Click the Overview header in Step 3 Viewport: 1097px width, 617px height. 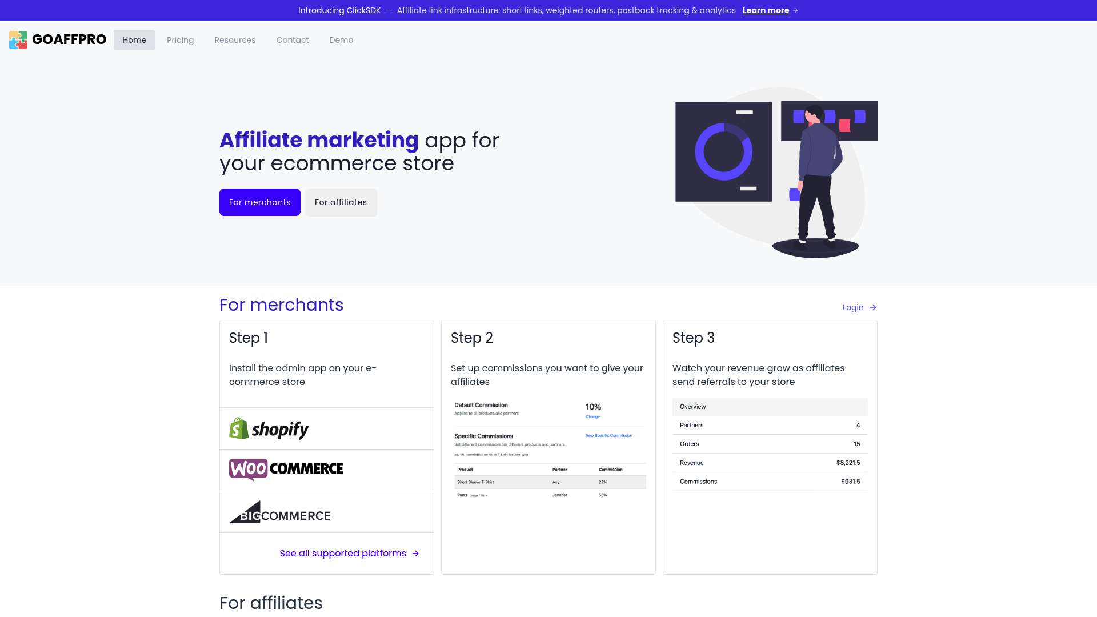(x=770, y=407)
